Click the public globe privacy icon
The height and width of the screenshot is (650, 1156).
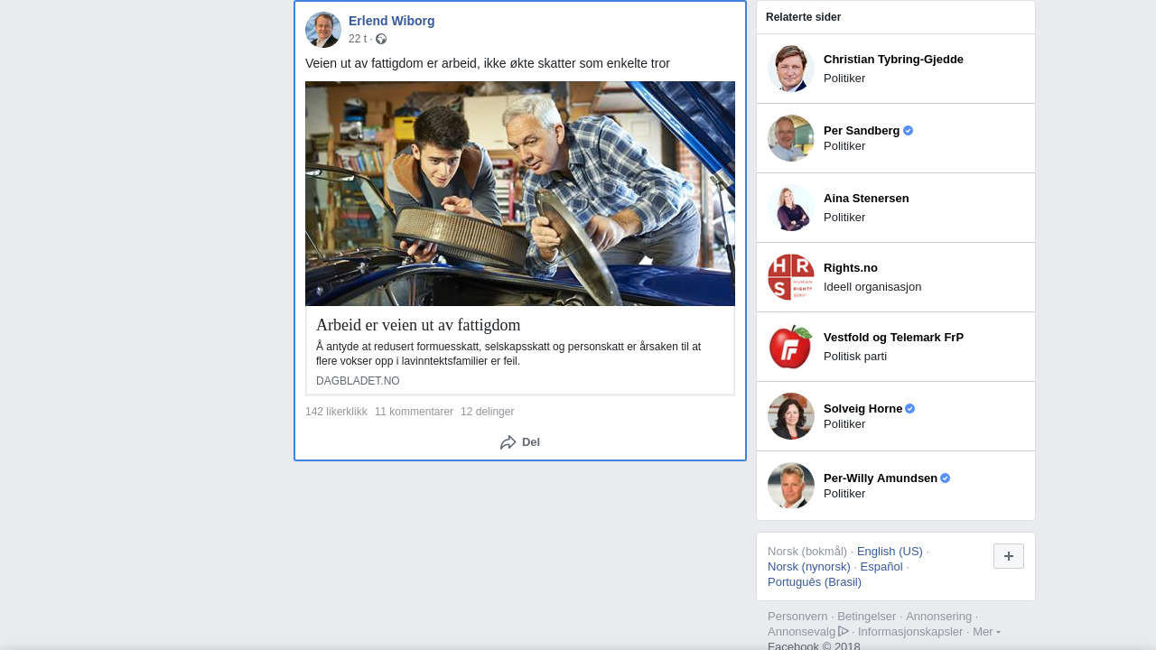point(381,39)
